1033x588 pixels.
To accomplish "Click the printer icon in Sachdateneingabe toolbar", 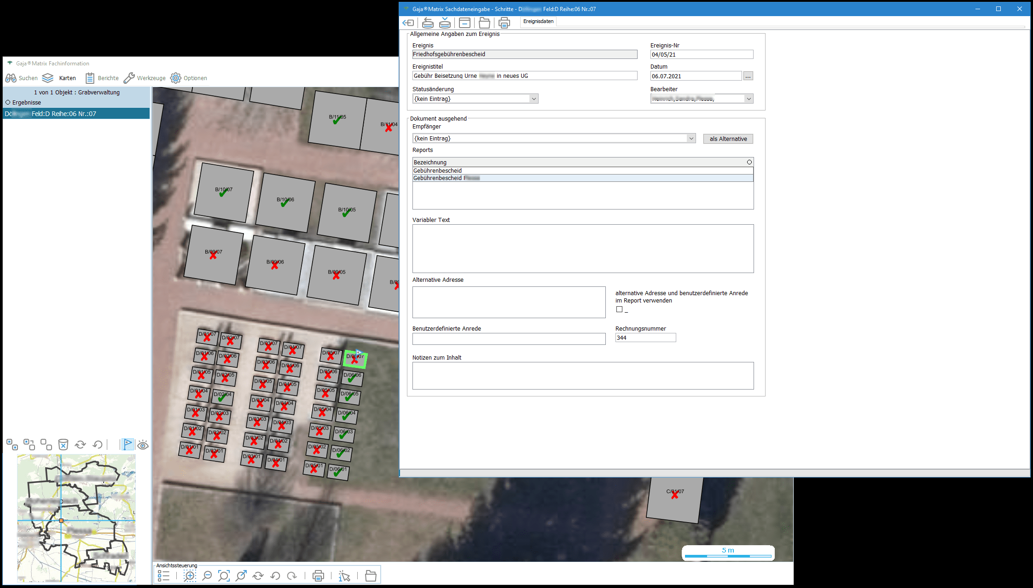I will pyautogui.click(x=504, y=23).
